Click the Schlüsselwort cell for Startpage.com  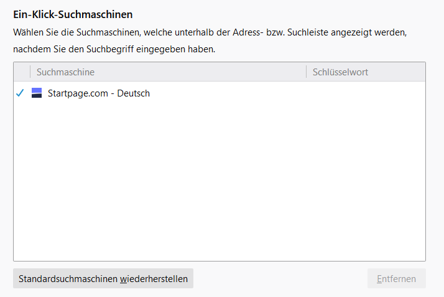(366, 93)
